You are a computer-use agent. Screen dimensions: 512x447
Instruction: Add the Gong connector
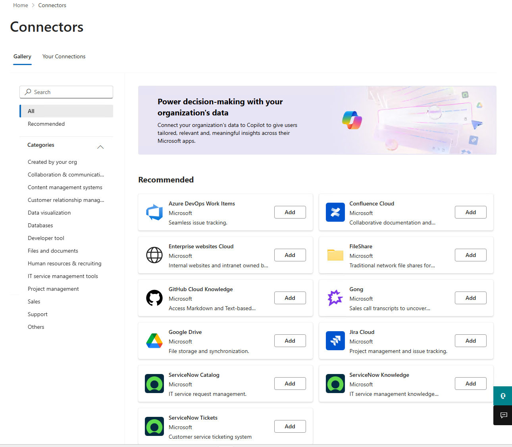pyautogui.click(x=471, y=298)
